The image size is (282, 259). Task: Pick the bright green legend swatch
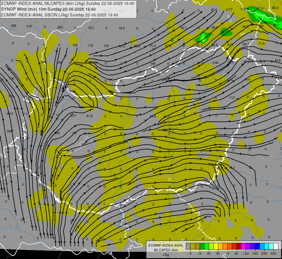207,246
